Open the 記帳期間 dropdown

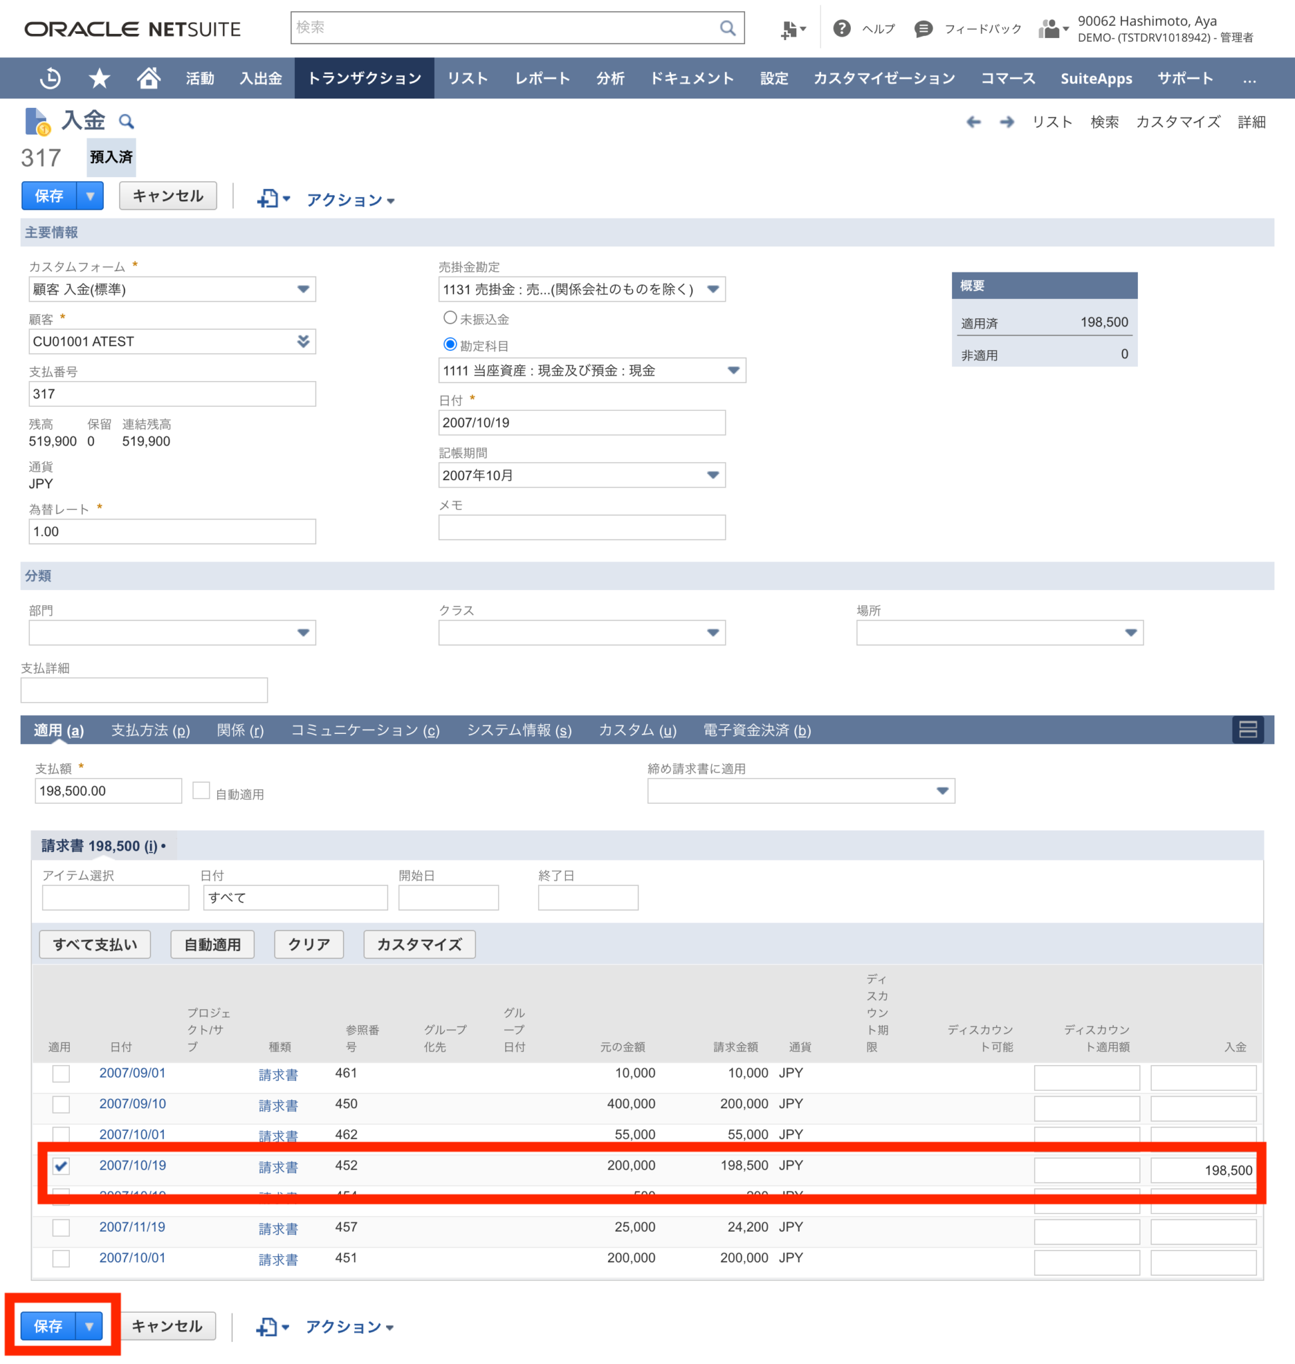[x=712, y=475]
